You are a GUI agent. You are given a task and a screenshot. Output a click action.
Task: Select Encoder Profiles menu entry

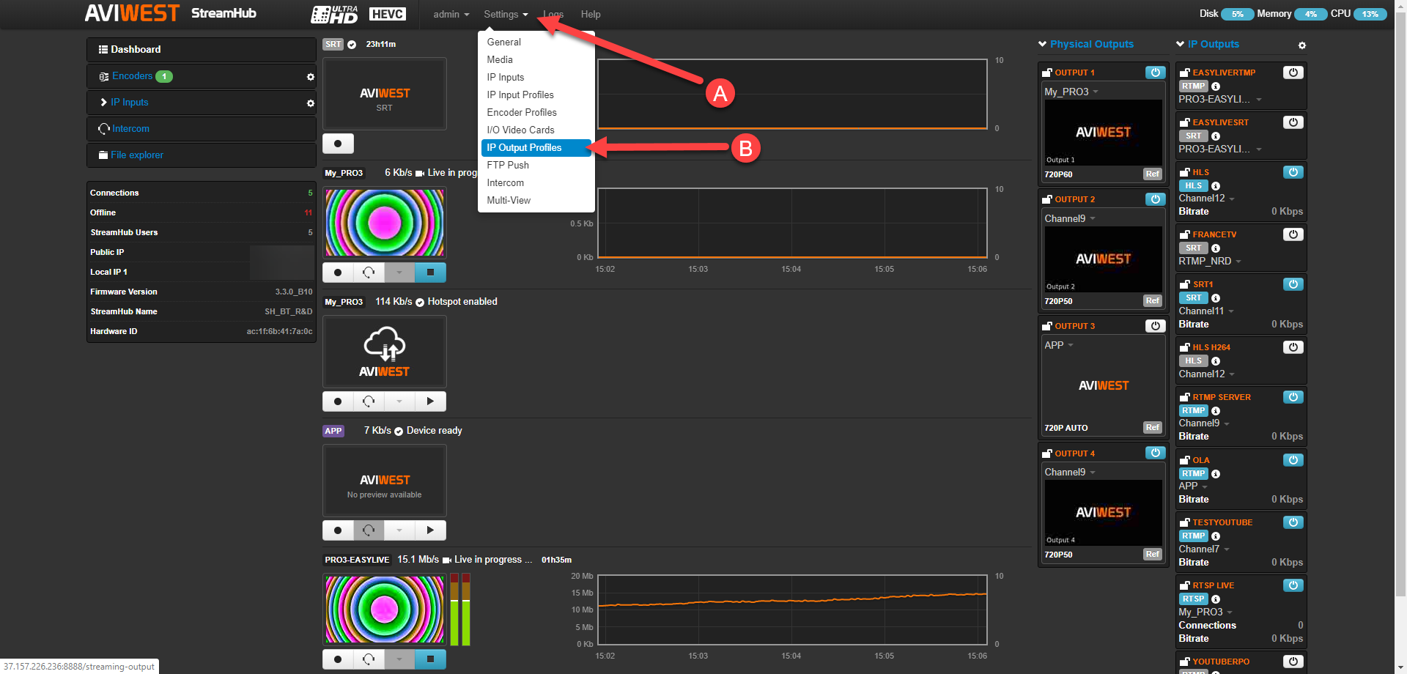coord(536,113)
